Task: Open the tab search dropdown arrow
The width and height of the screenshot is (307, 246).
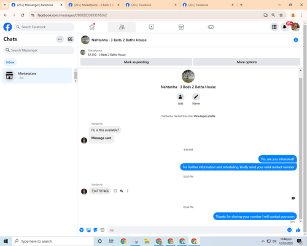Action: [x=5, y=5]
